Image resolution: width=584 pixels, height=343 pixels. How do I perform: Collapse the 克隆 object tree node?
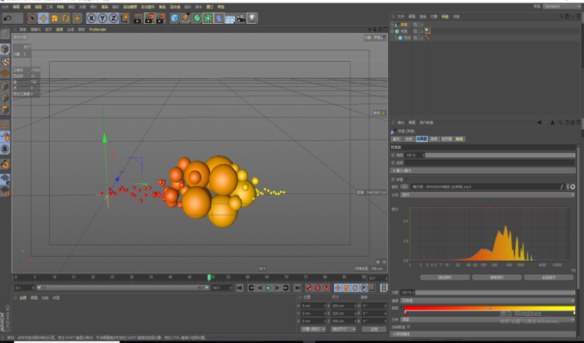393,31
